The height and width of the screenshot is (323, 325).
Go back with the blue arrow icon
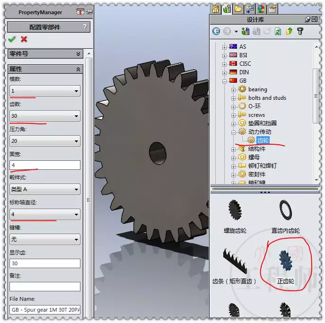(x=216, y=31)
